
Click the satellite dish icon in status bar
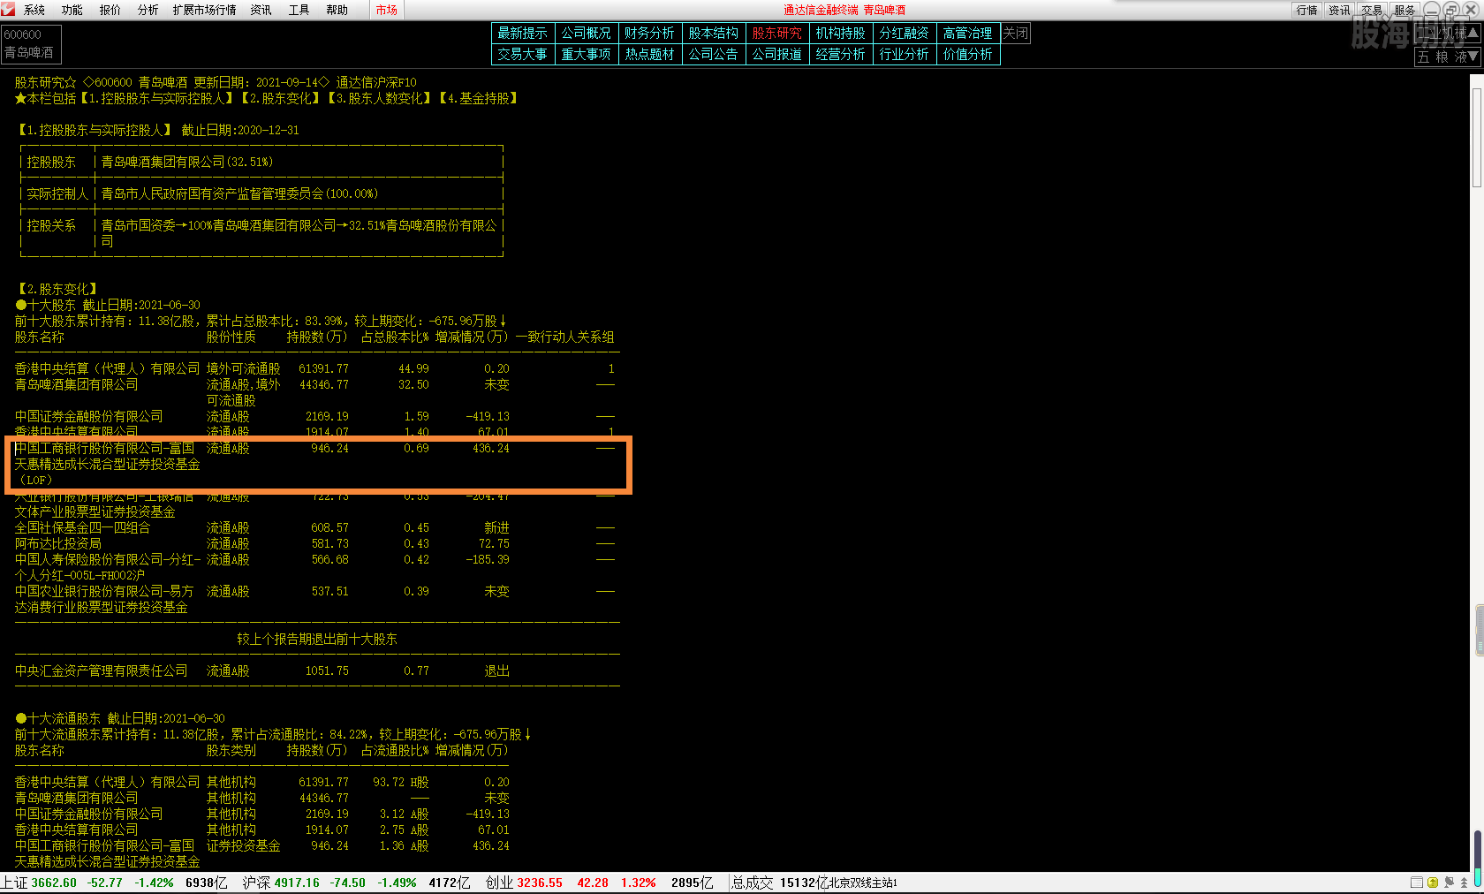click(x=1449, y=883)
